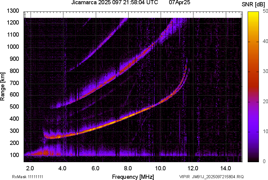Viewport: 268px width, 180px height.
Task: Click the frequency tick label '8.0'
Action: tap(128, 169)
